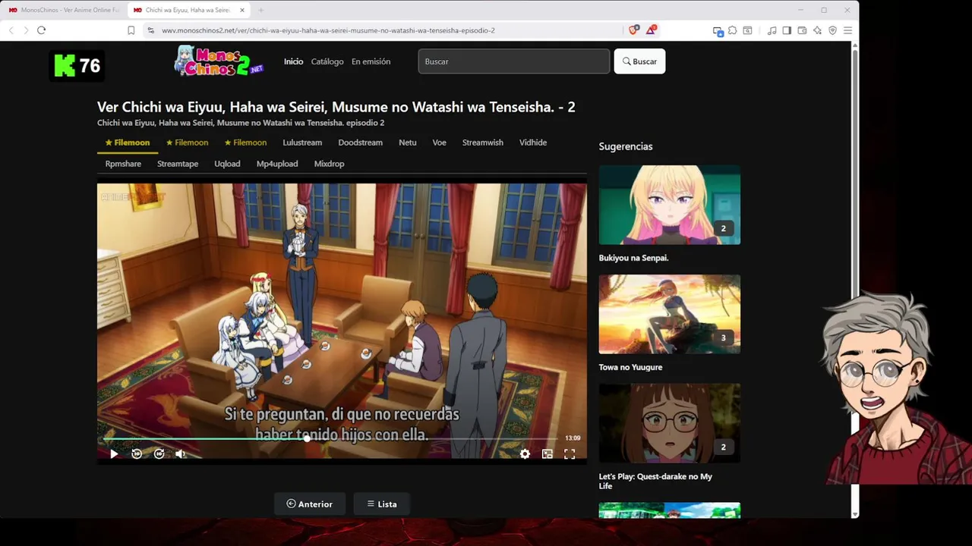Open the En emisión page
The image size is (972, 546).
(x=371, y=61)
